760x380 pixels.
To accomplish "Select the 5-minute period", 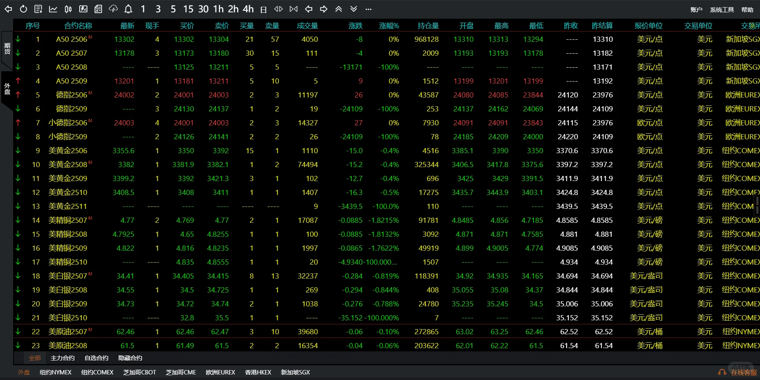I will point(173,9).
